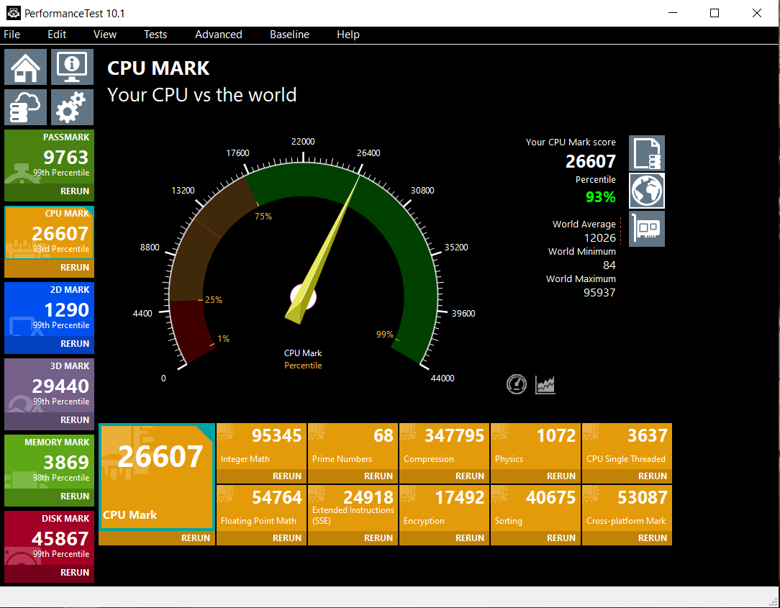Rerun the PassMark overall test

point(75,191)
